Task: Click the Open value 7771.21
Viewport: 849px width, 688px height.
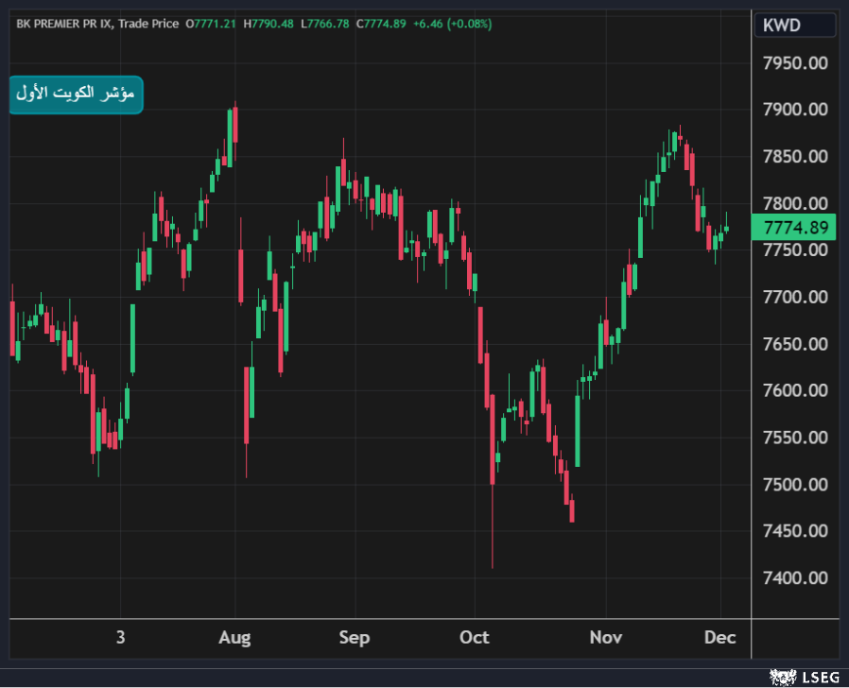Action: [x=212, y=24]
